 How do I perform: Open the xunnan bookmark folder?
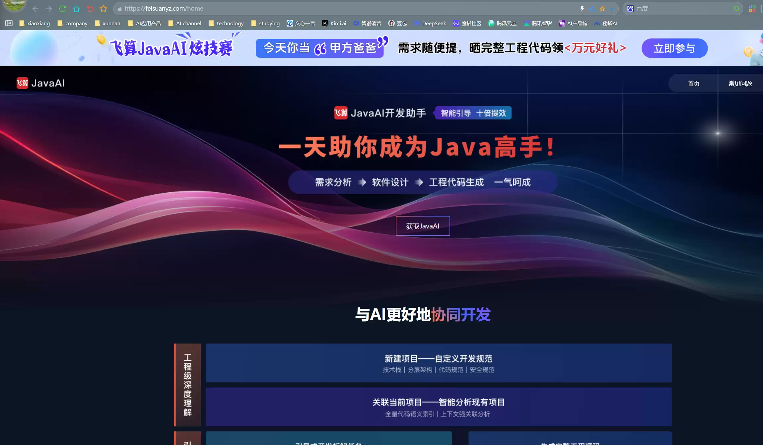point(107,23)
